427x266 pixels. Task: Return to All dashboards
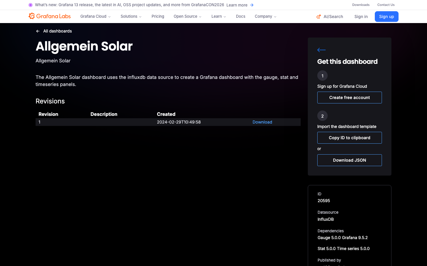[x=58, y=31]
